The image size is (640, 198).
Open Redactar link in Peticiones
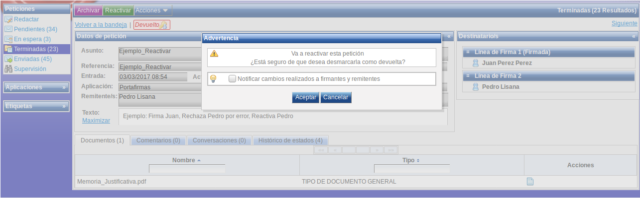coord(26,19)
